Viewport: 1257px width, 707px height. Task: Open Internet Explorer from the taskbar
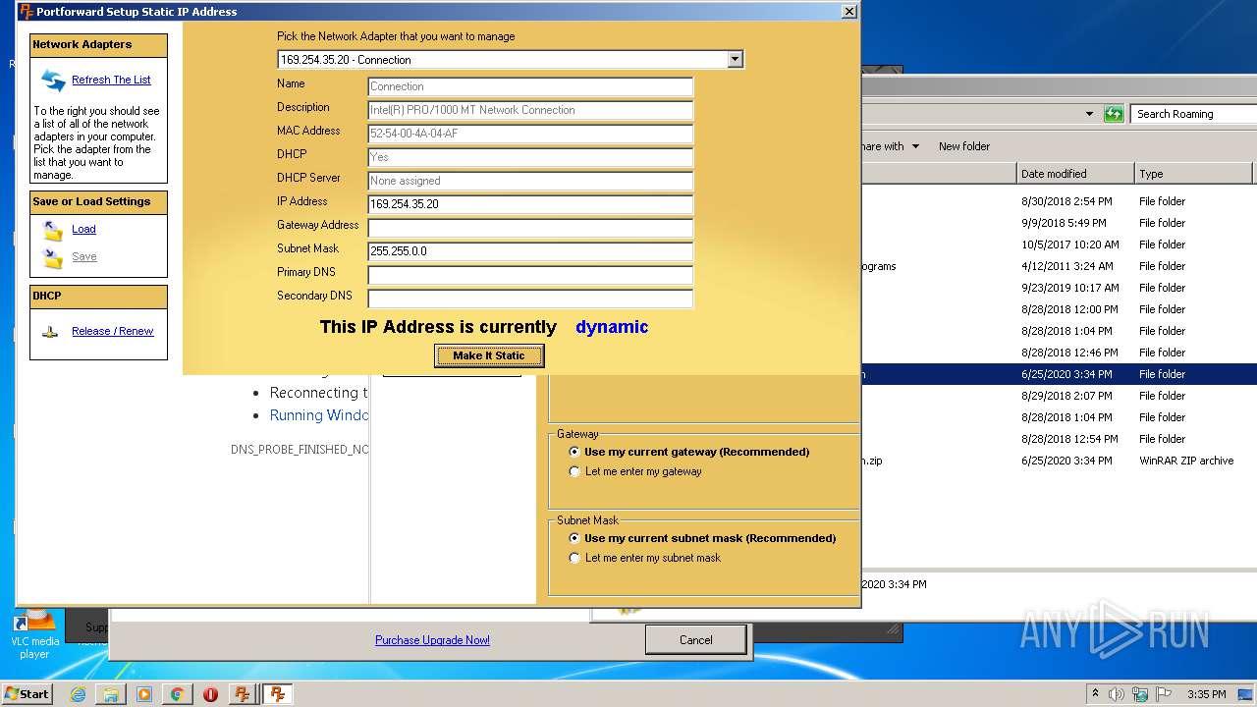[78, 694]
